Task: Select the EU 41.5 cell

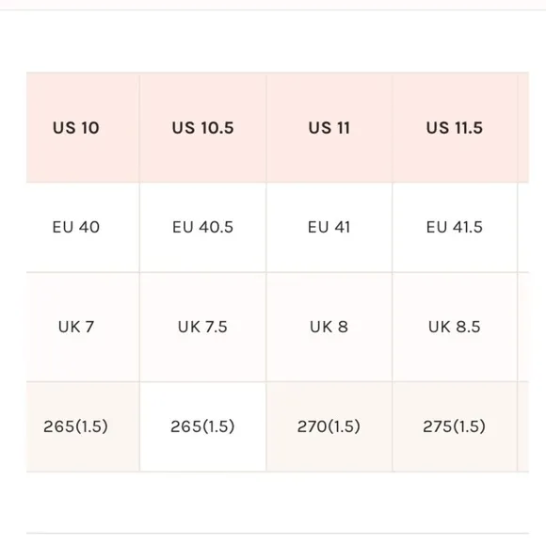Action: 455,227
